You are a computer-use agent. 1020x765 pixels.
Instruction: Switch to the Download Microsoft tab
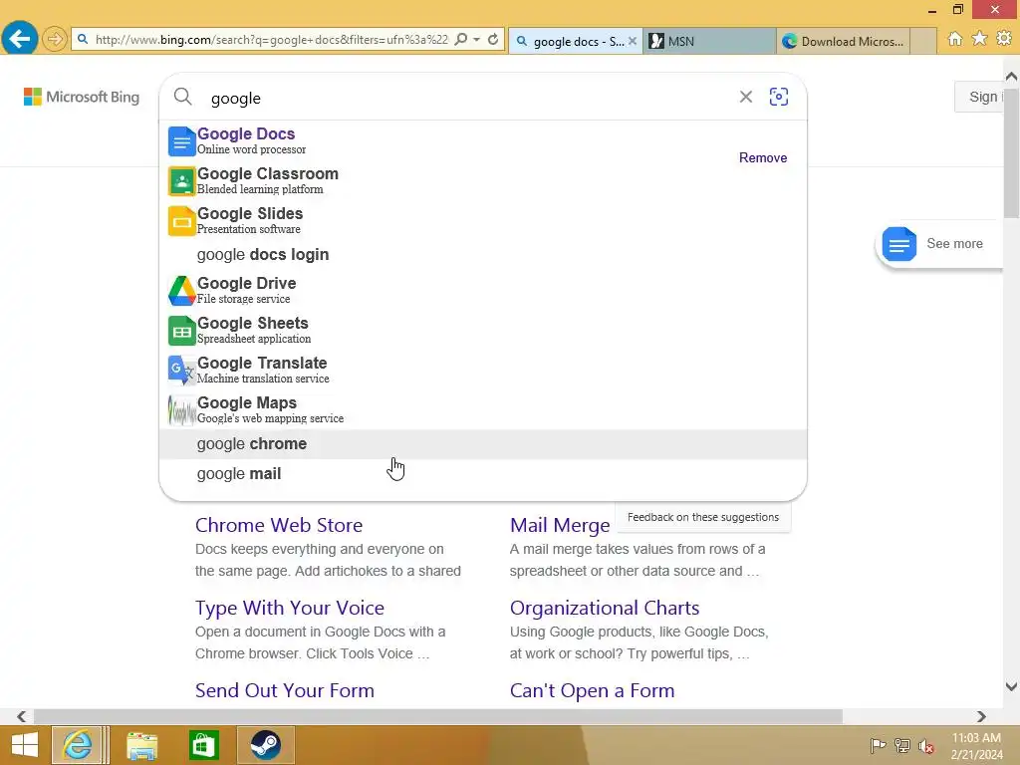843,41
